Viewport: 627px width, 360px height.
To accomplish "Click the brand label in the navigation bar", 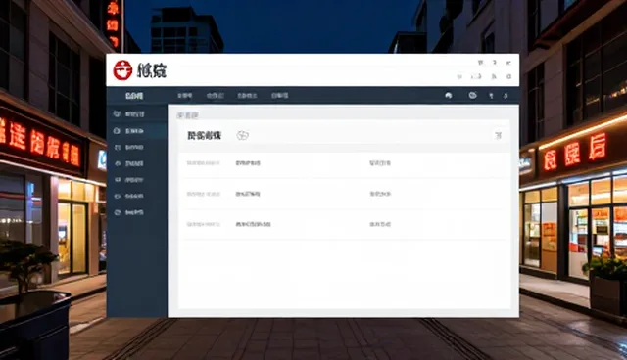I will point(134,96).
